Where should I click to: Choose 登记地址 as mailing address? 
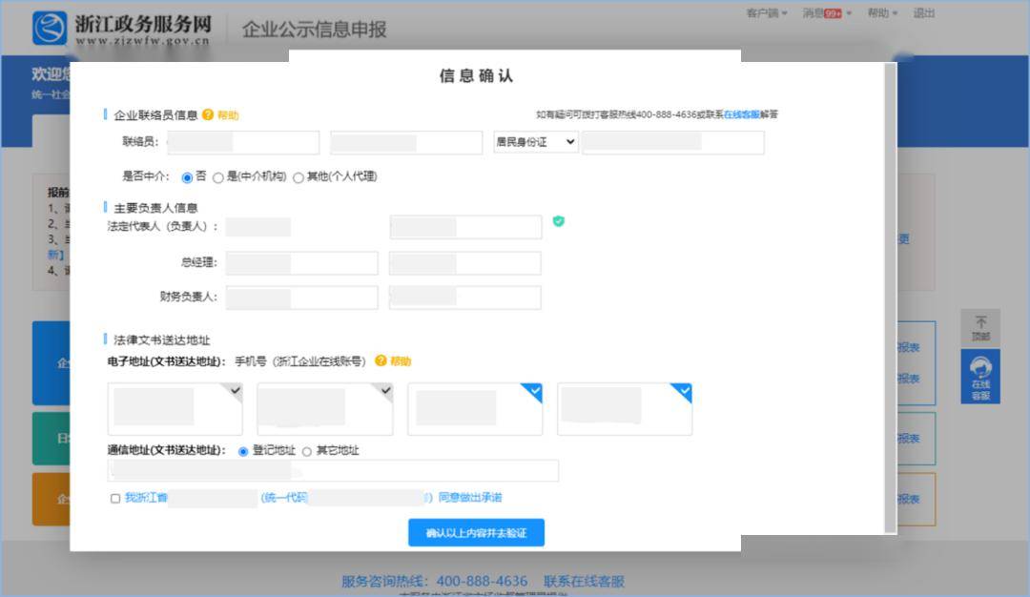(243, 451)
